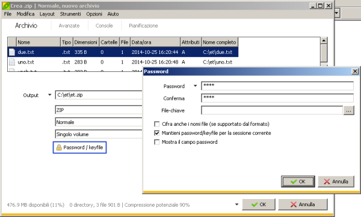Image resolution: width=361 pixels, height=217 pixels.
Task: Browse for key file with the ... button
Action: (x=348, y=110)
